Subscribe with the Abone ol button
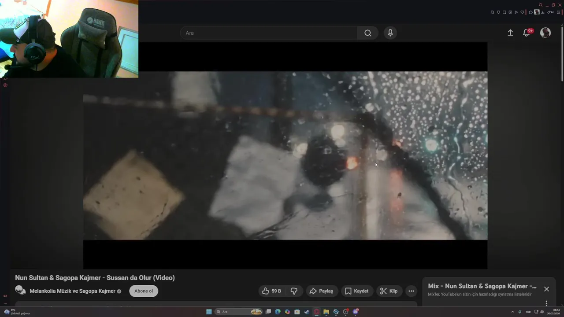The image size is (564, 317). coord(144,291)
